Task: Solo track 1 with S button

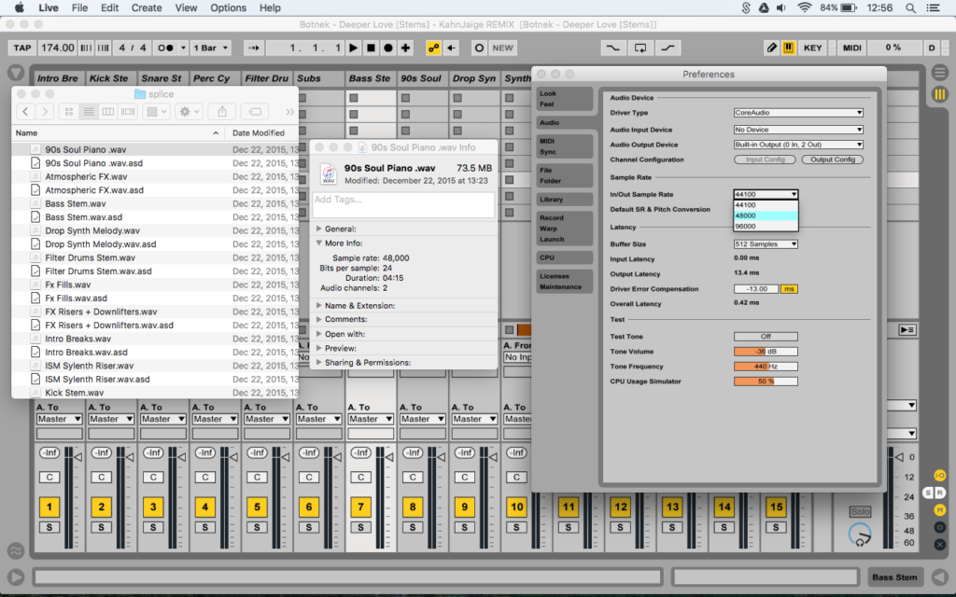Action: tap(49, 528)
